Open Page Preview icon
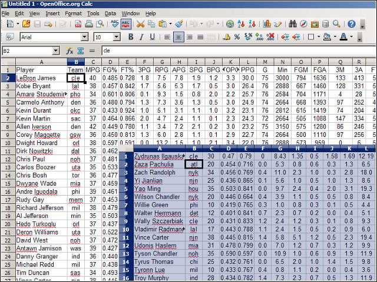Viewport: 377px width, 282px height. [x=100, y=23]
